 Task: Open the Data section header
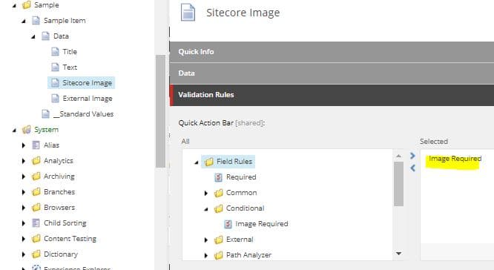coord(332,73)
